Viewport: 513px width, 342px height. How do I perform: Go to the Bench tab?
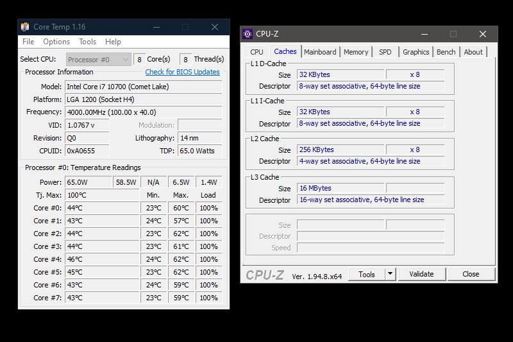click(446, 52)
